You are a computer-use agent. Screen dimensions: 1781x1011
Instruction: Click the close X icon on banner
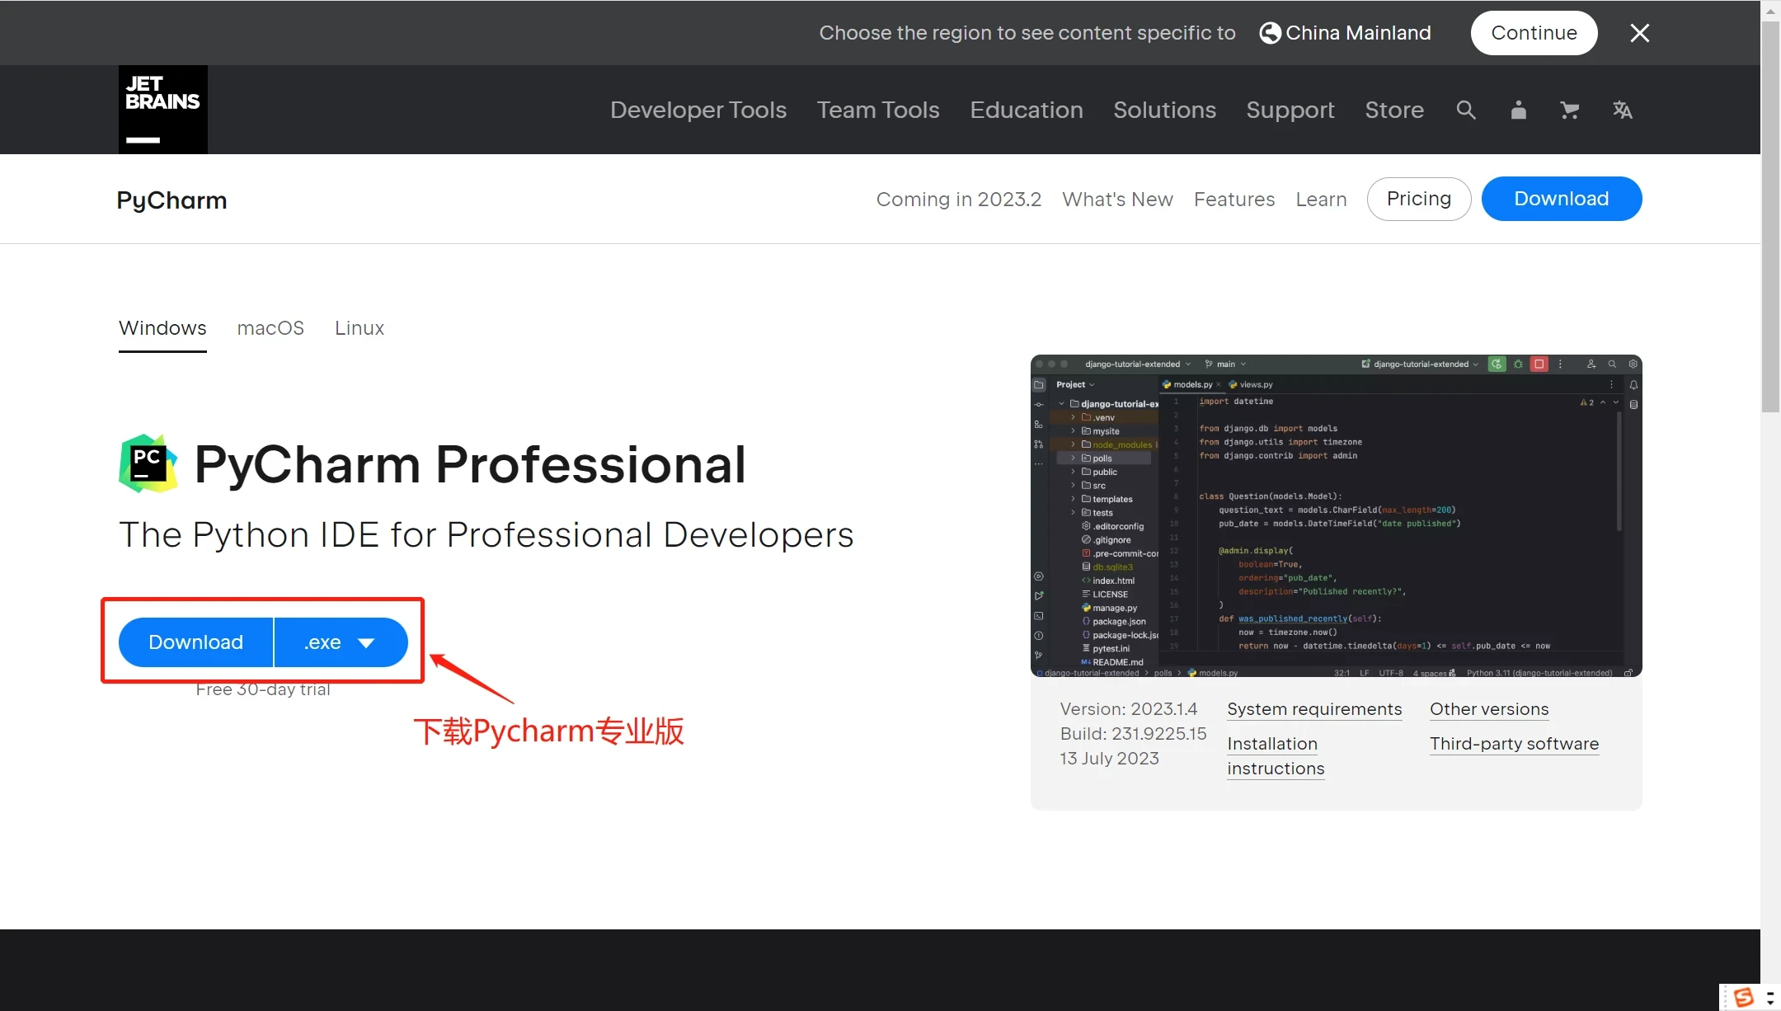pyautogui.click(x=1640, y=33)
